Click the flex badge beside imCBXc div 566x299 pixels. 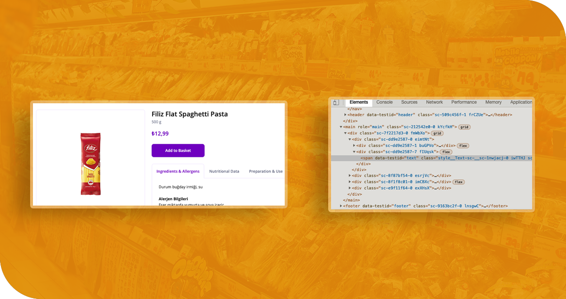pos(459,182)
